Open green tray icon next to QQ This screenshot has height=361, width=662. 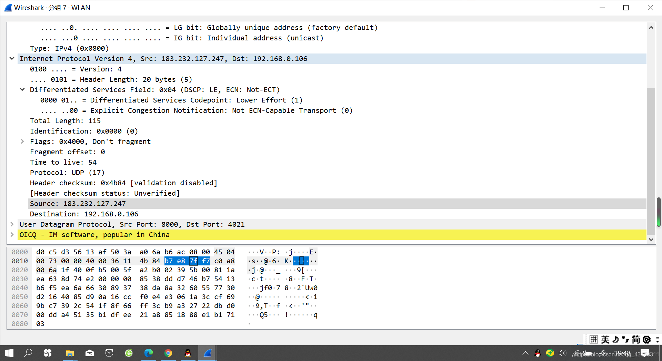pos(550,353)
